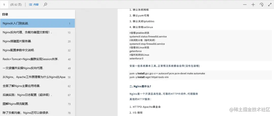
Task: Click the getenforce command line
Action: (x=135, y=51)
